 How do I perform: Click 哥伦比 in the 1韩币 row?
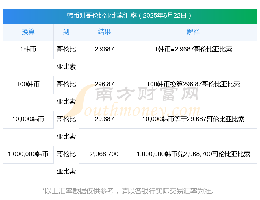[66, 49]
